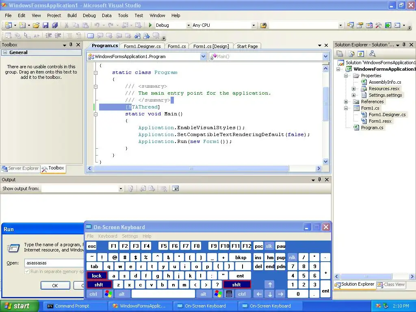
Task: Click the esc key on On-Screen Keyboard
Action: pos(92,246)
